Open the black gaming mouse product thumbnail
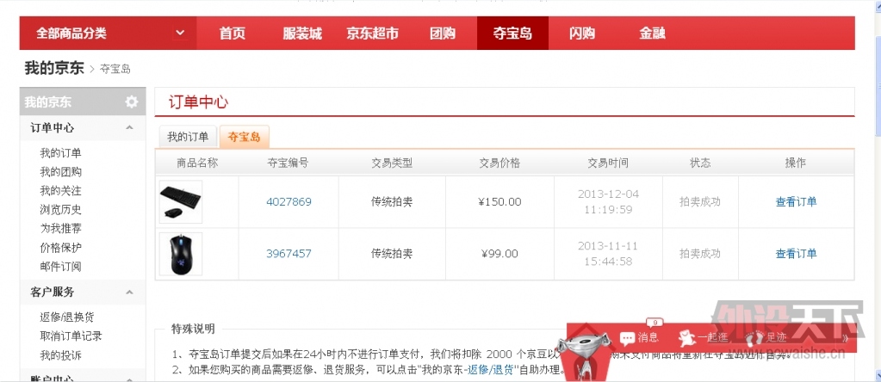 pyautogui.click(x=180, y=254)
